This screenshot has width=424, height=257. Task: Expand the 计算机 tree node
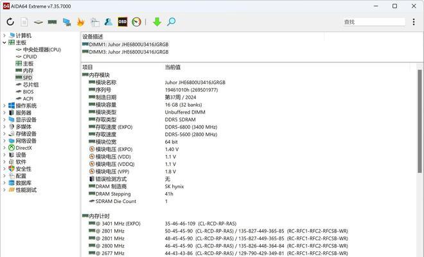[x=4, y=35]
